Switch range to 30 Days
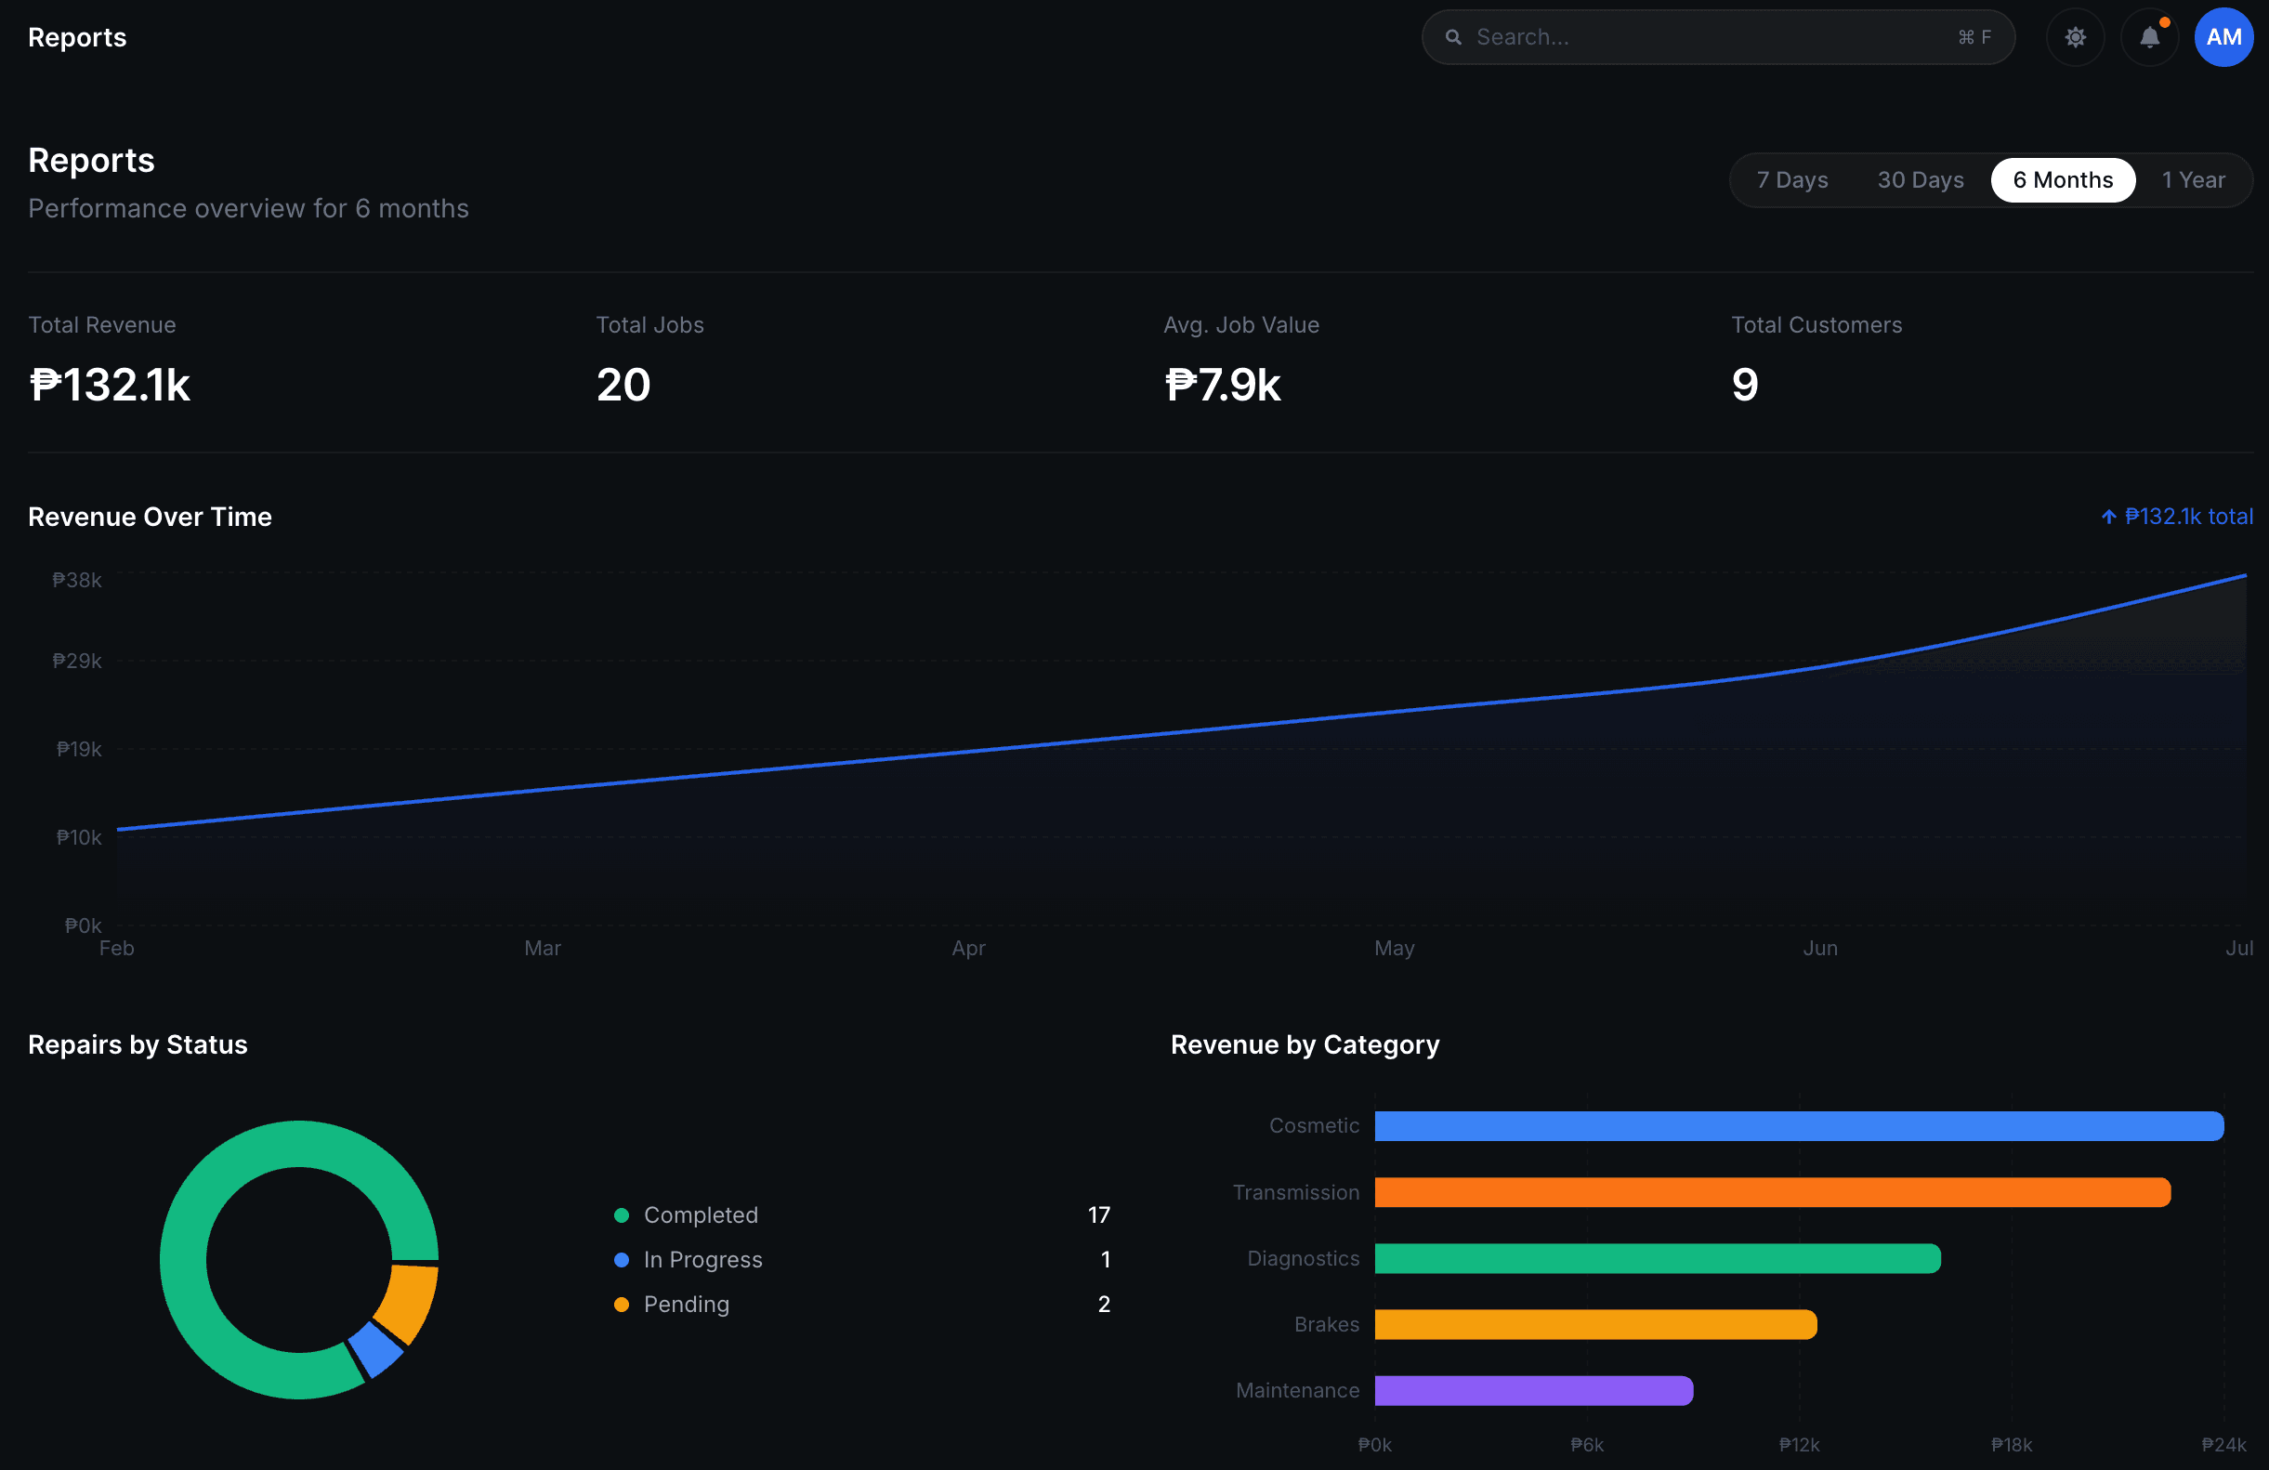 click(1919, 180)
